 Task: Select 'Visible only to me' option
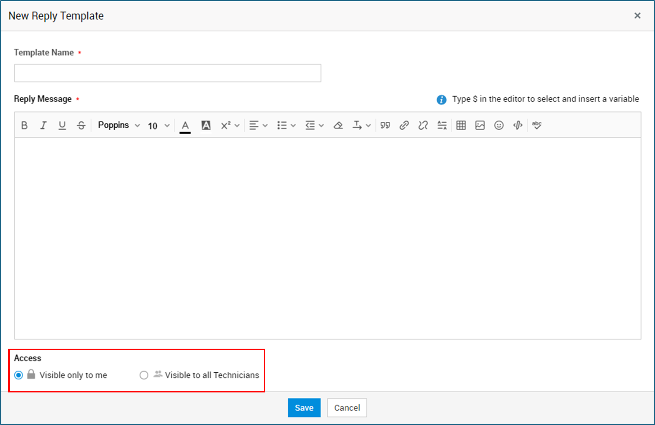[19, 375]
